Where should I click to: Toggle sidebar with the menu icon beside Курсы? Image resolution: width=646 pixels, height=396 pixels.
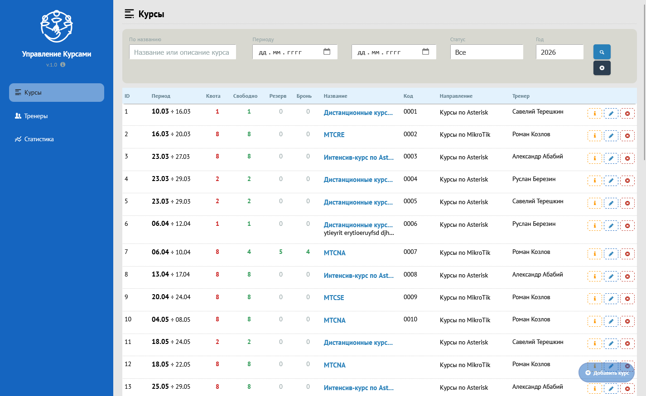129,14
